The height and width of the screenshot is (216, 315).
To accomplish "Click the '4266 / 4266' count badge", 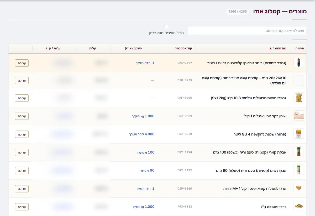I will coord(238,12).
